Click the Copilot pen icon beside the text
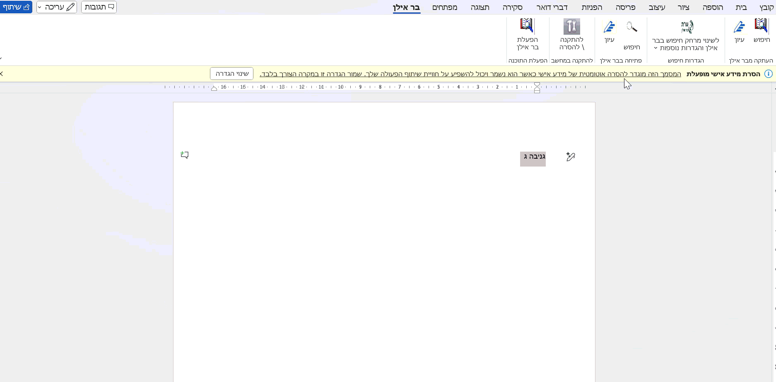 point(571,157)
